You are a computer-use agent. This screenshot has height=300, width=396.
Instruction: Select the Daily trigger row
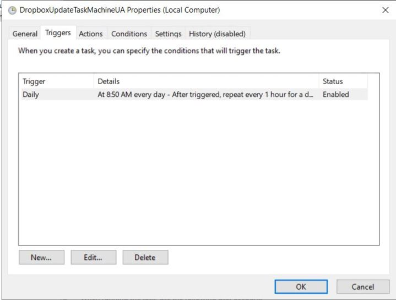point(31,95)
